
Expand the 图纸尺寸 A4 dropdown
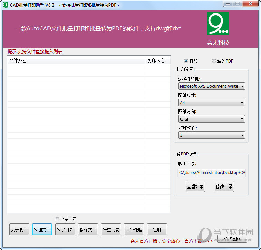(212, 103)
